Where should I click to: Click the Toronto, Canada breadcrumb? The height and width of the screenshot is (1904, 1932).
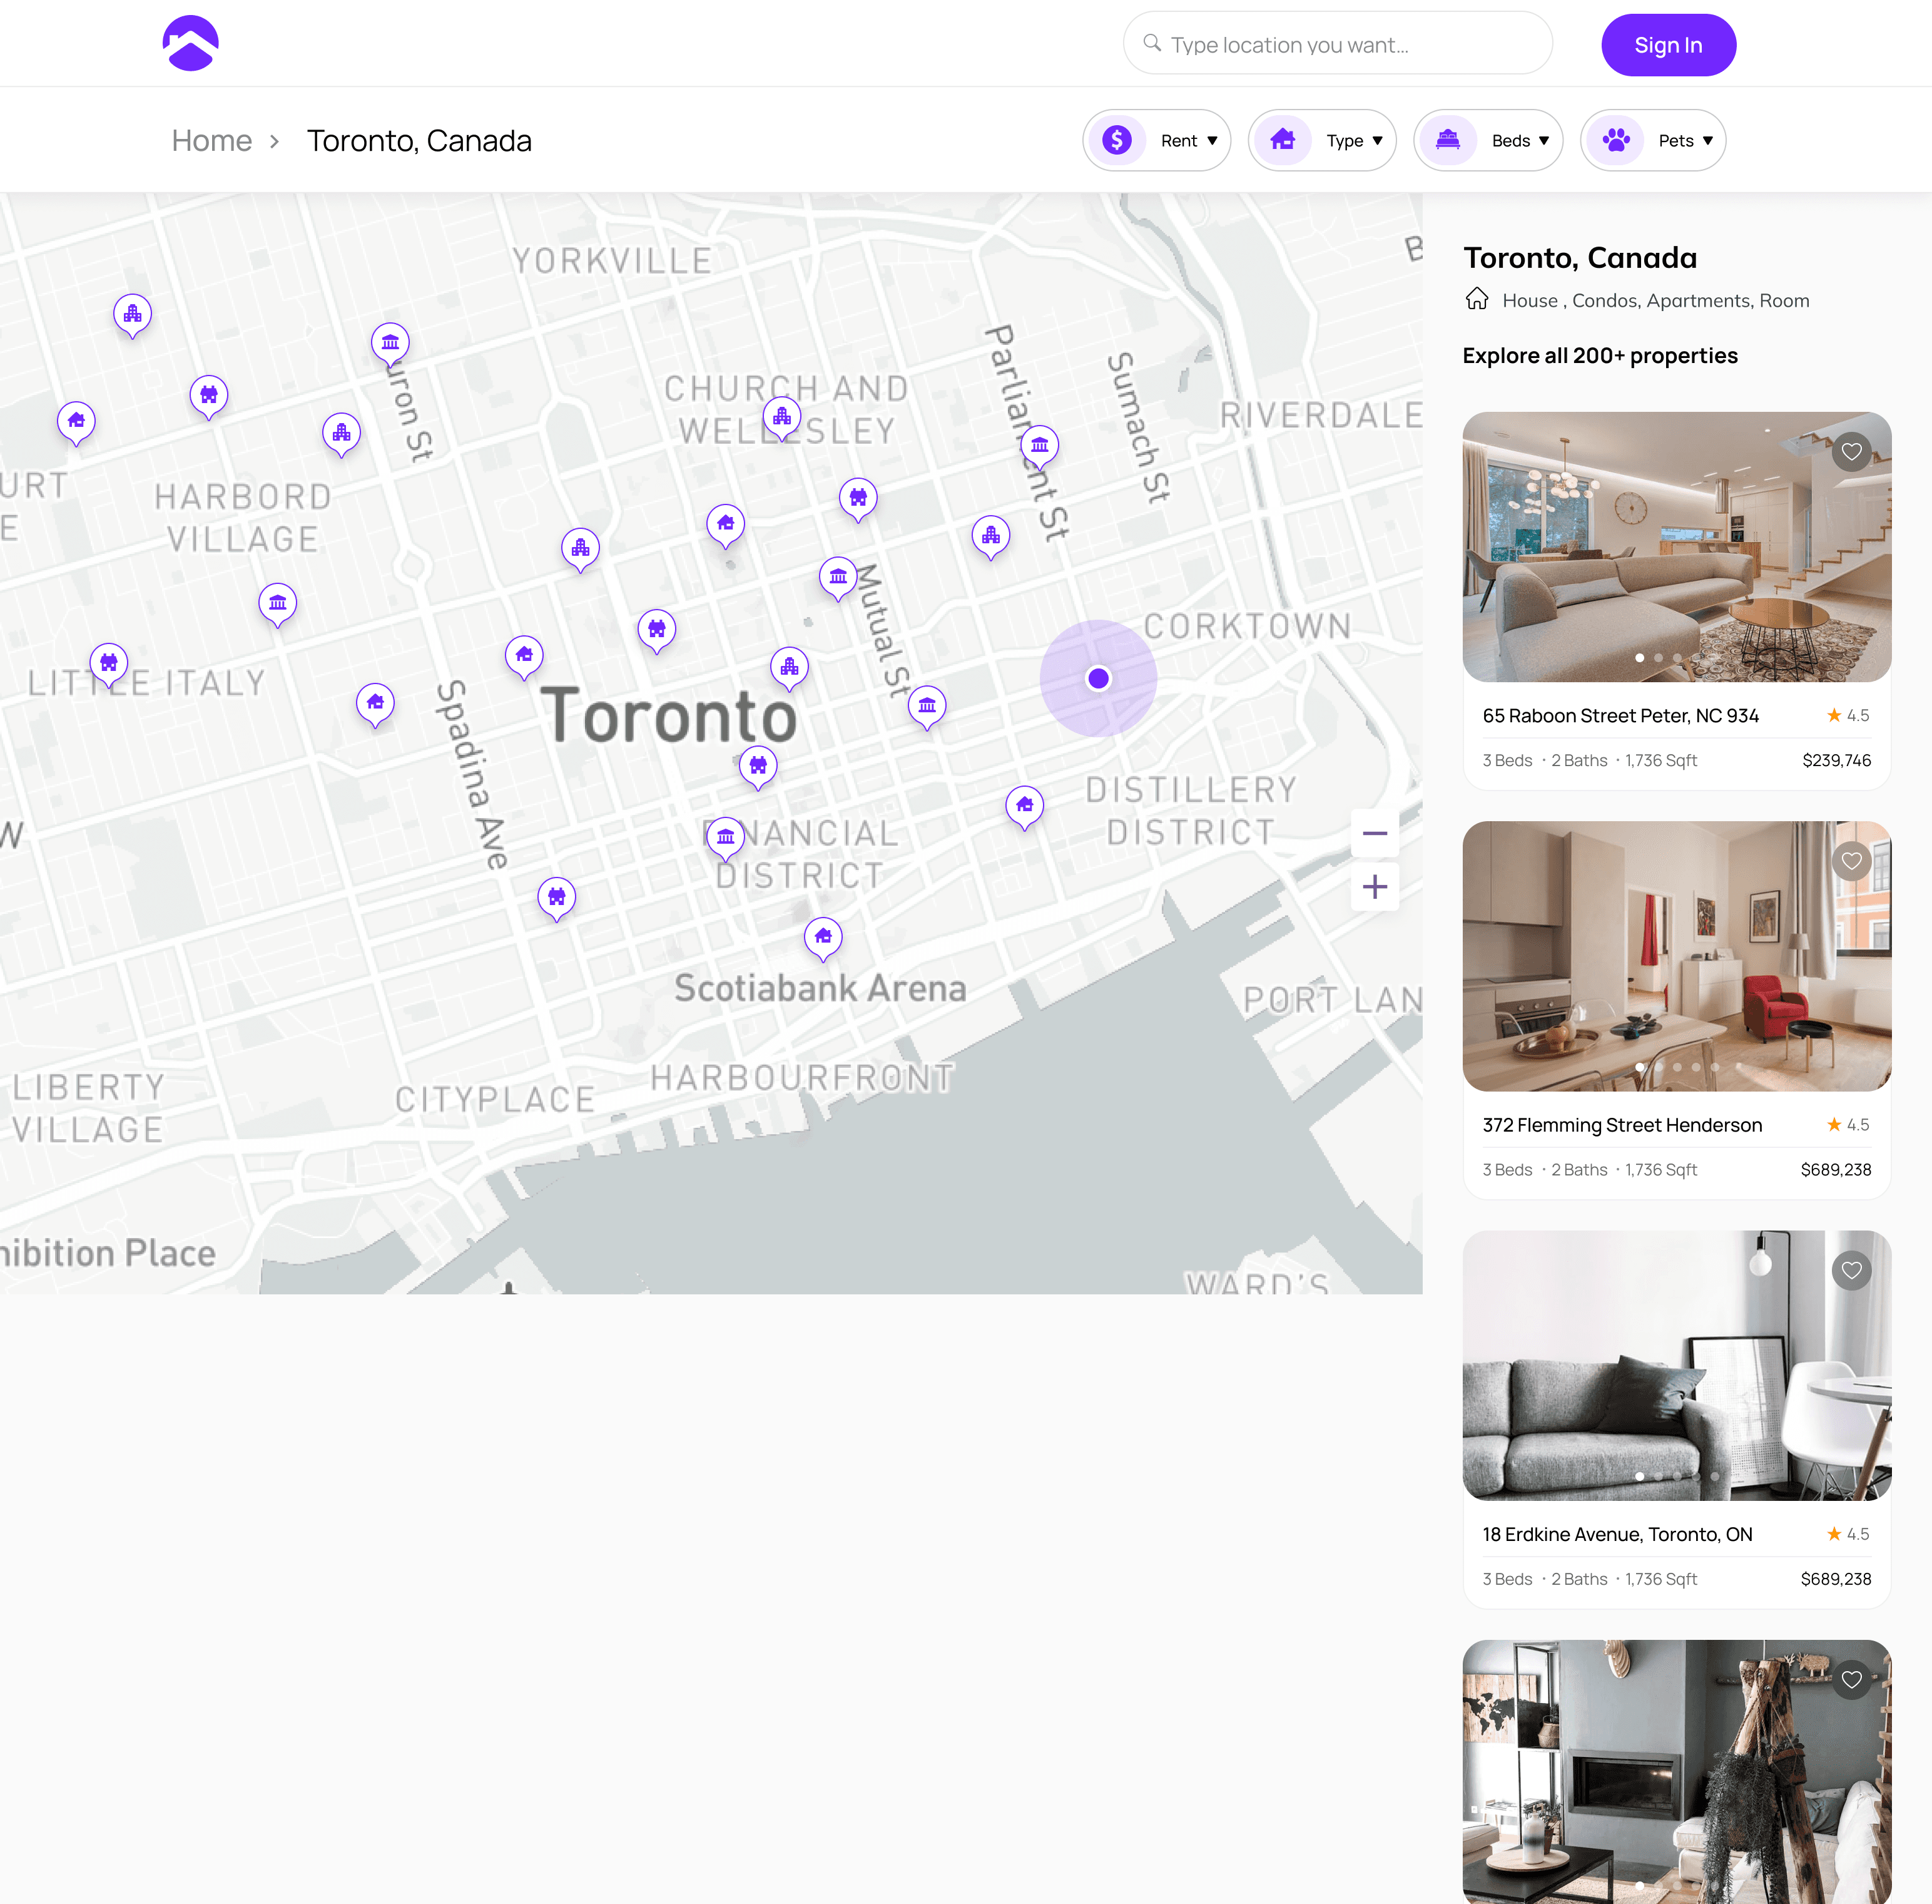point(419,141)
